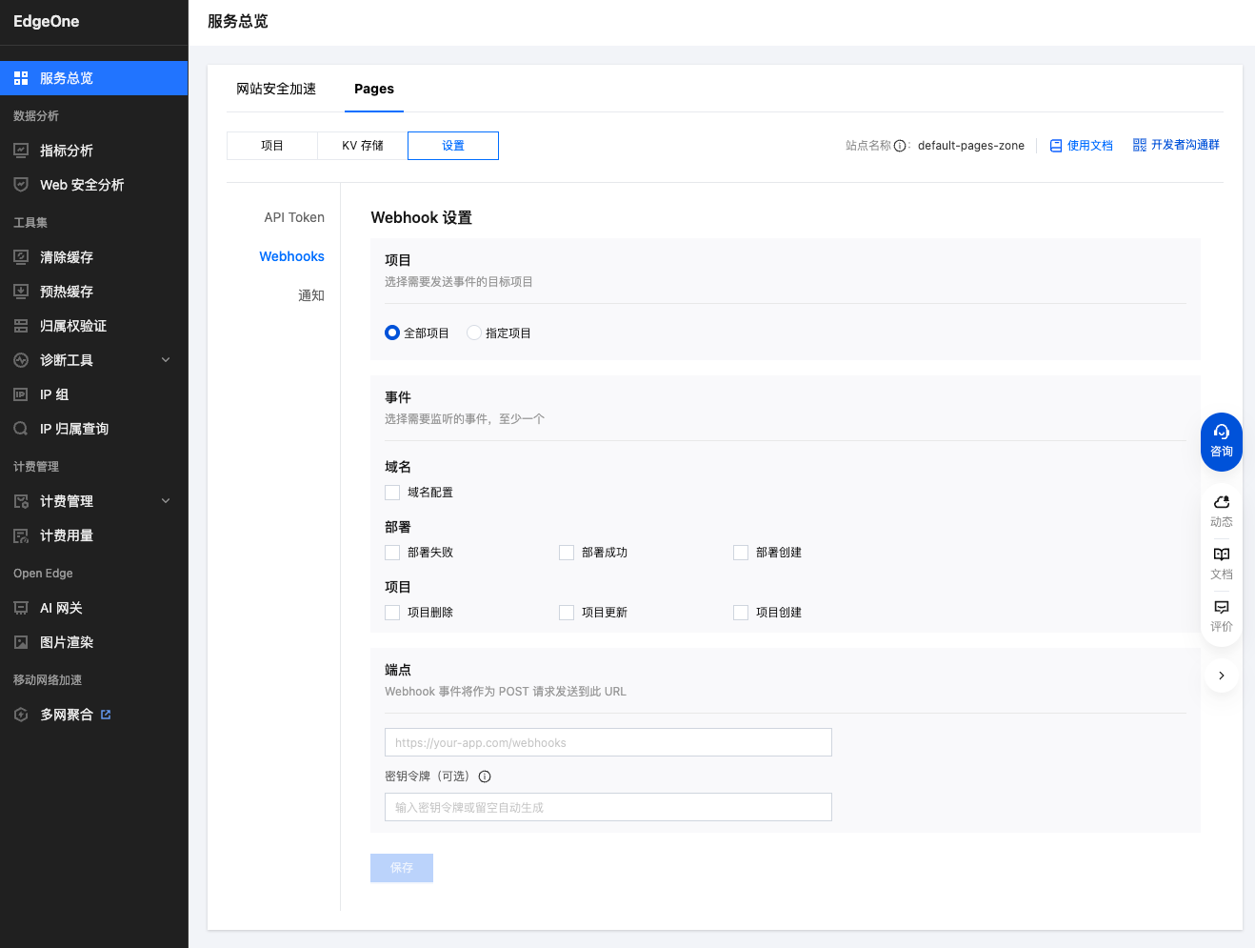The image size is (1255, 948).
Task: Click the 评价 feedback icon
Action: point(1222,607)
